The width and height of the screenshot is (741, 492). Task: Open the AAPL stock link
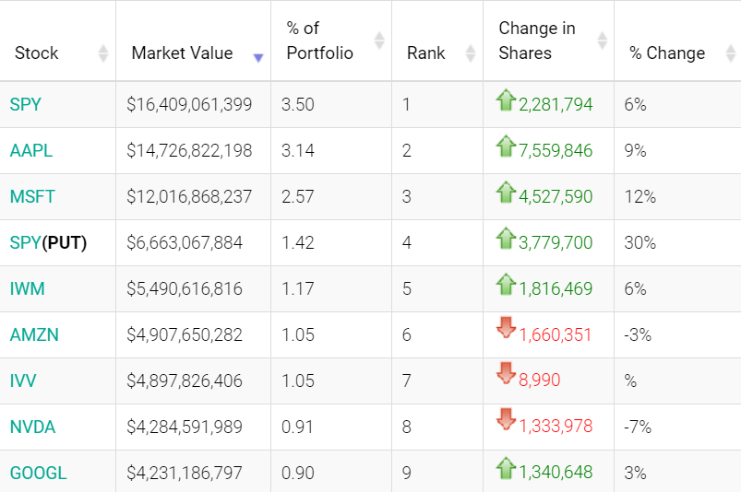coord(31,150)
